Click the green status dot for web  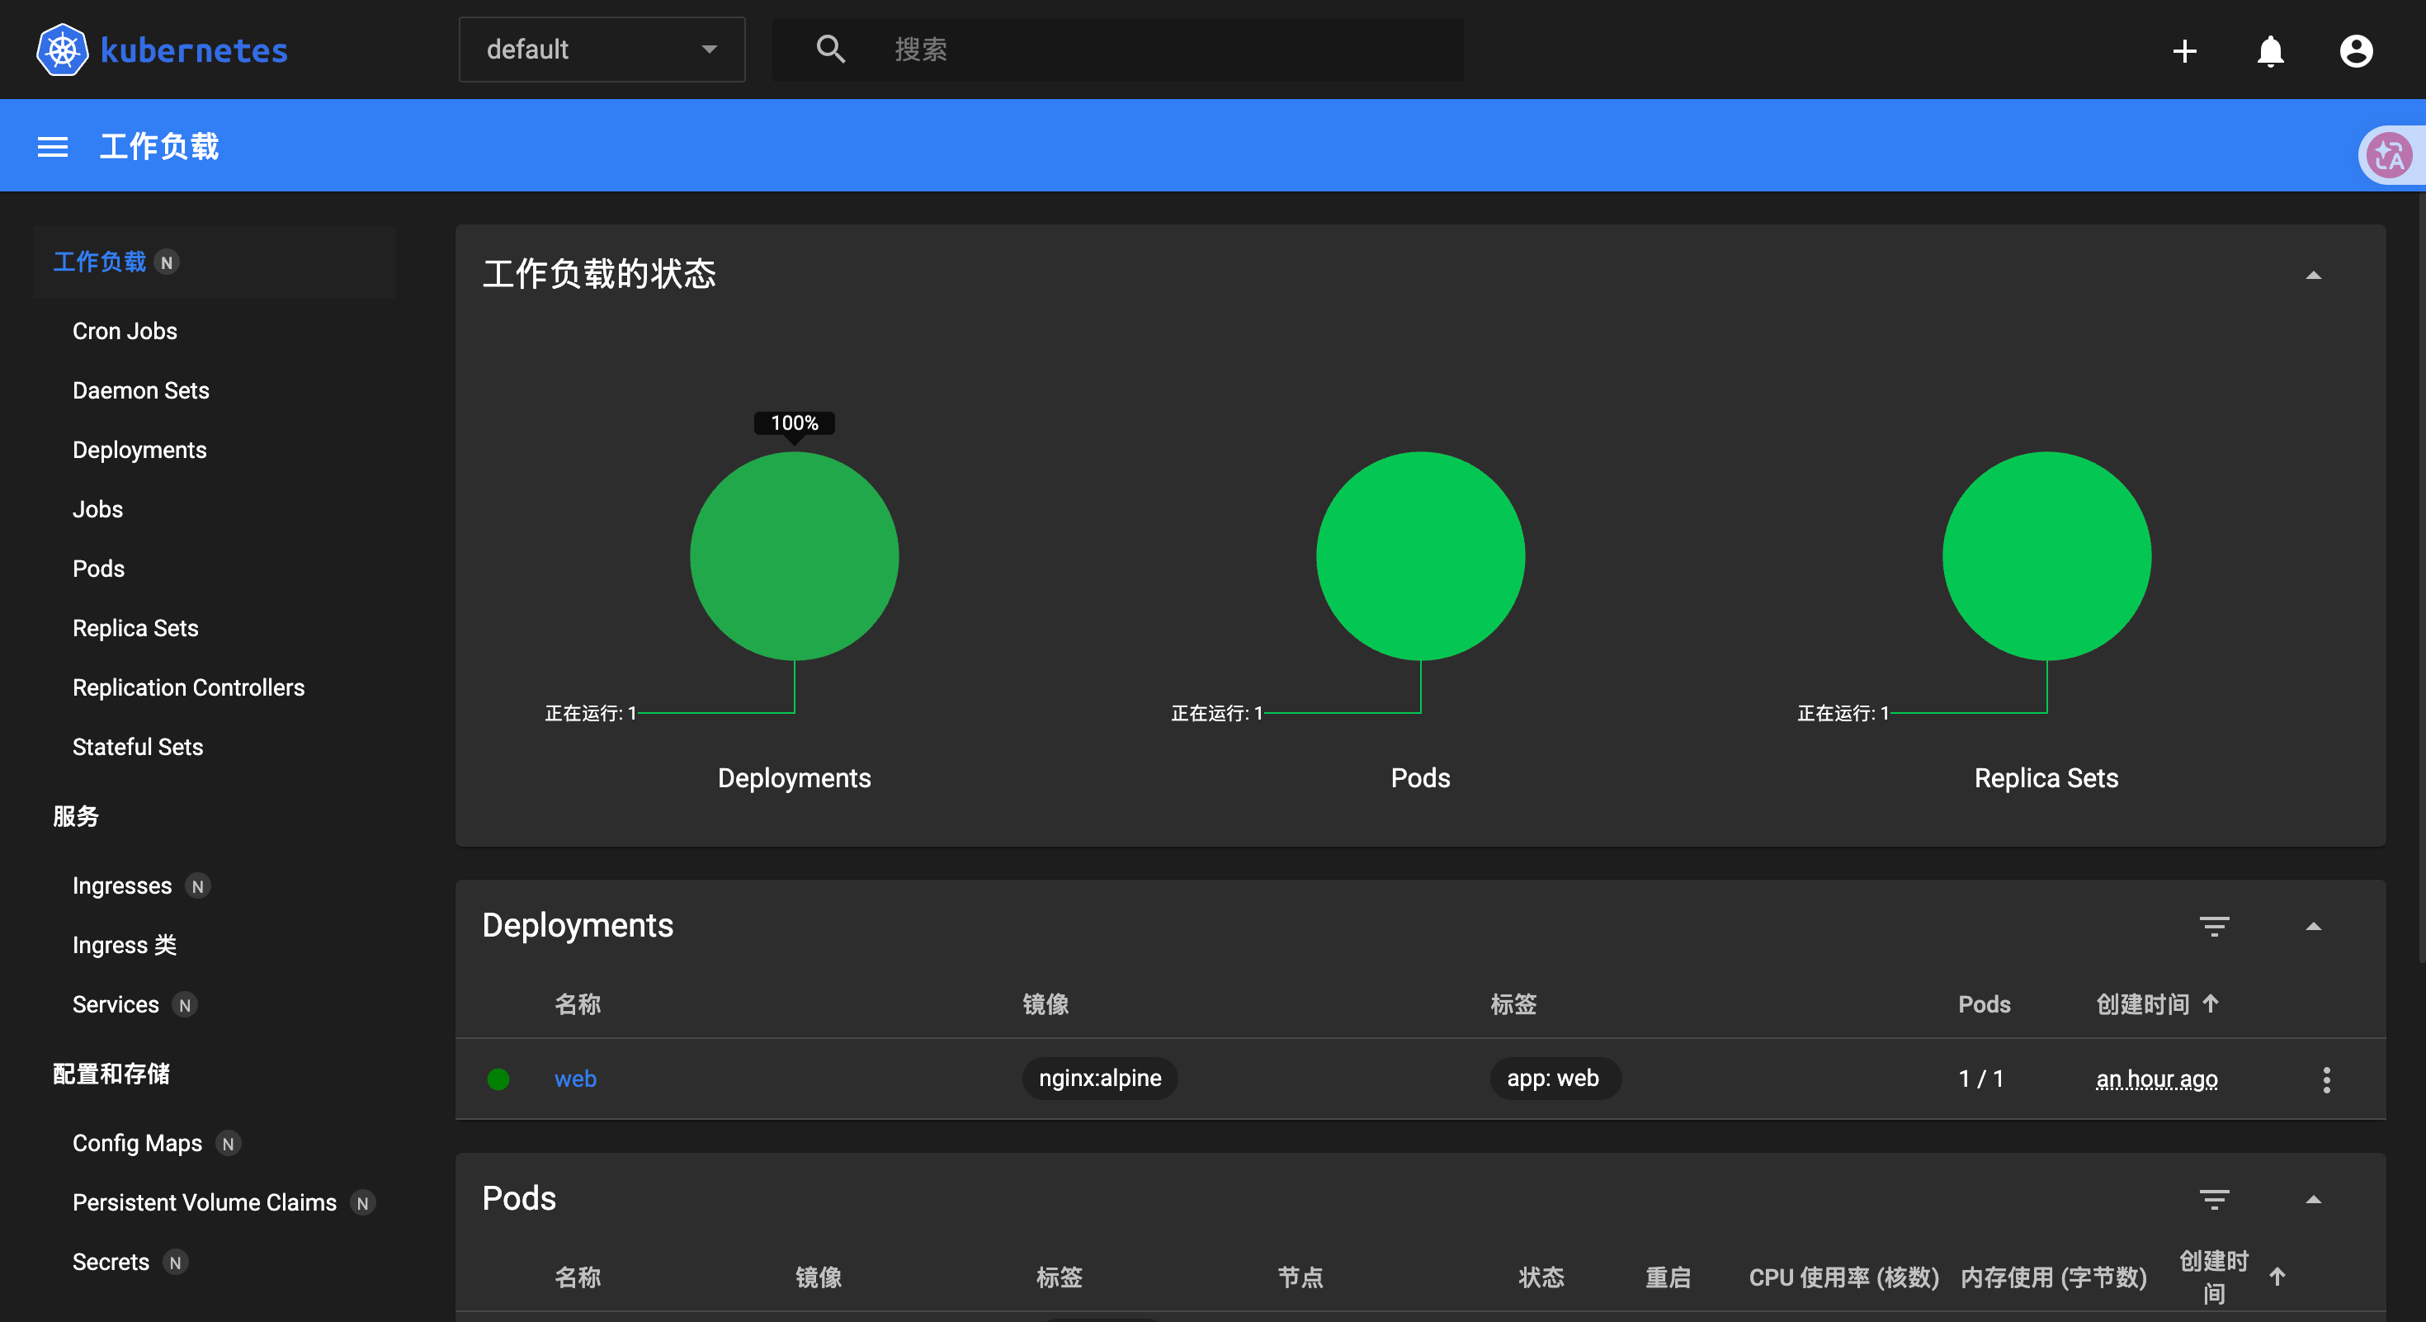coord(498,1079)
